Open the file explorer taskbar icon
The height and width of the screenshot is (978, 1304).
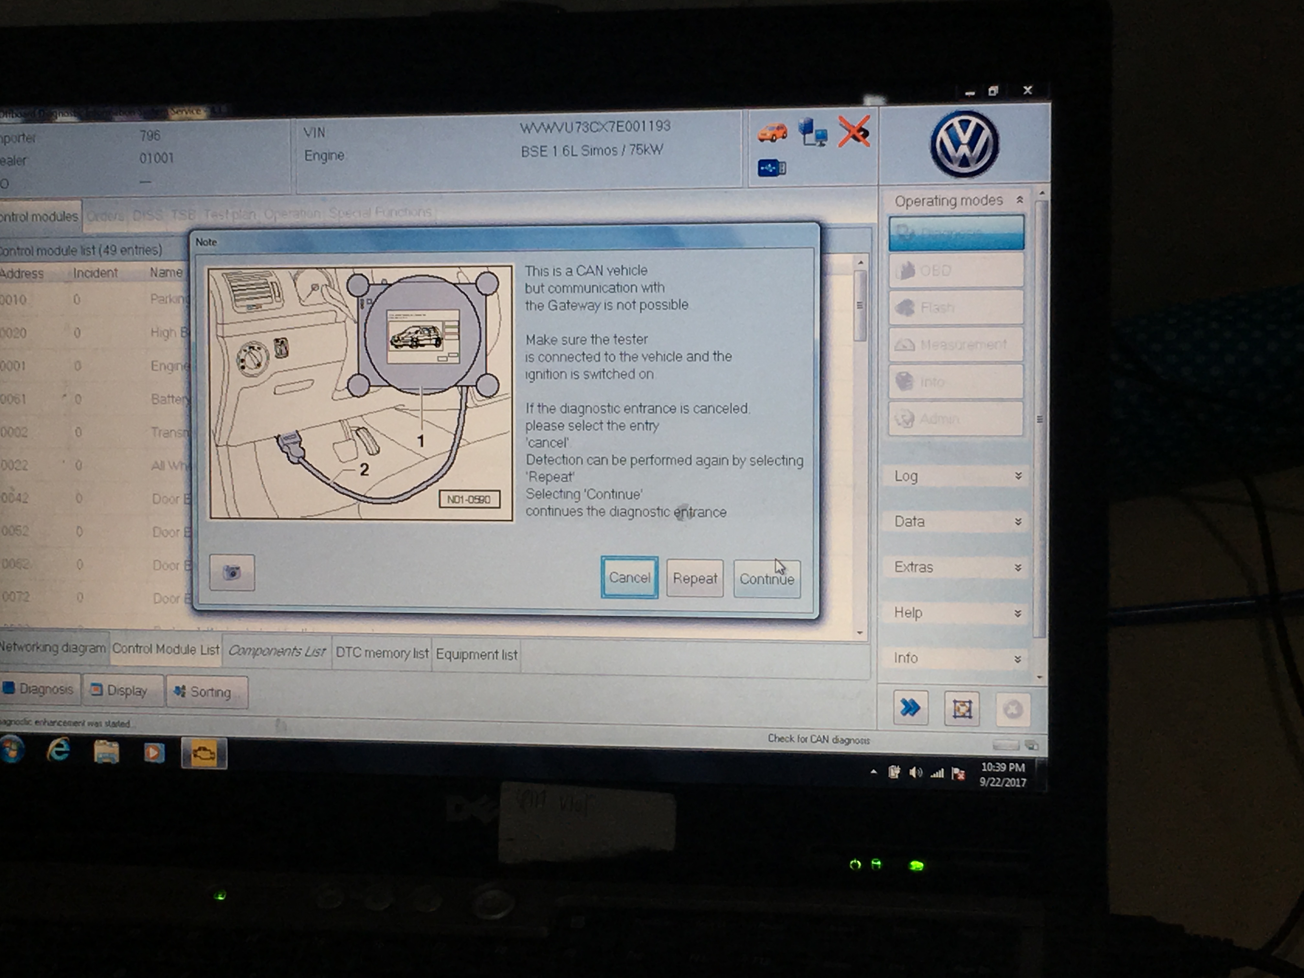pyautogui.click(x=106, y=752)
